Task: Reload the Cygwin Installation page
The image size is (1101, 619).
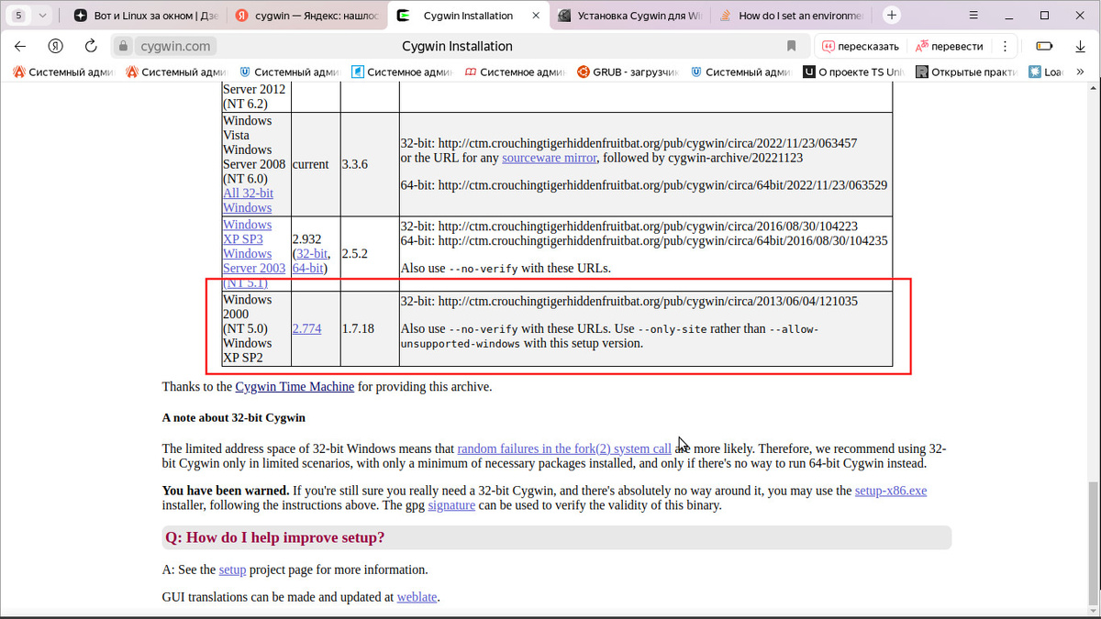Action: pyautogui.click(x=91, y=46)
